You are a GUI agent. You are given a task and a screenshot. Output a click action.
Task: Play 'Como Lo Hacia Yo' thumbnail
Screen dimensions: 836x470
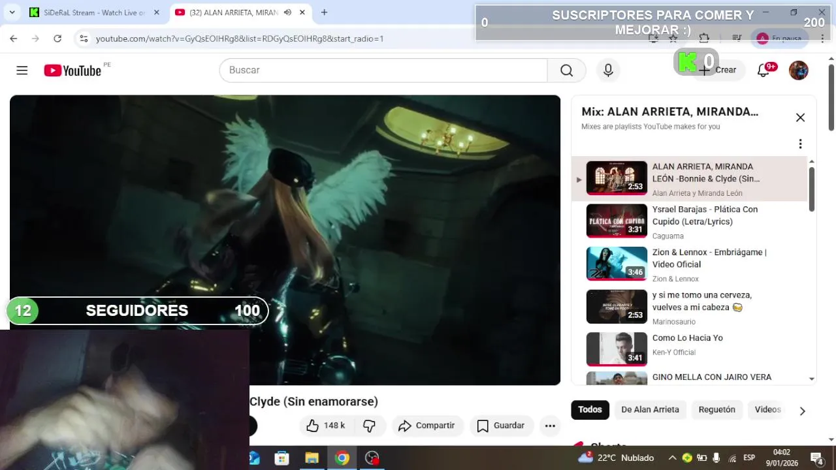point(617,349)
